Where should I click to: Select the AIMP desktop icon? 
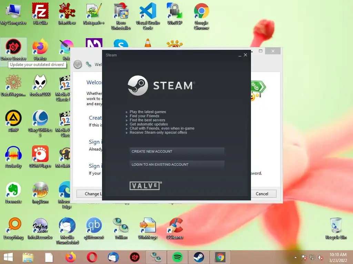[13, 121]
